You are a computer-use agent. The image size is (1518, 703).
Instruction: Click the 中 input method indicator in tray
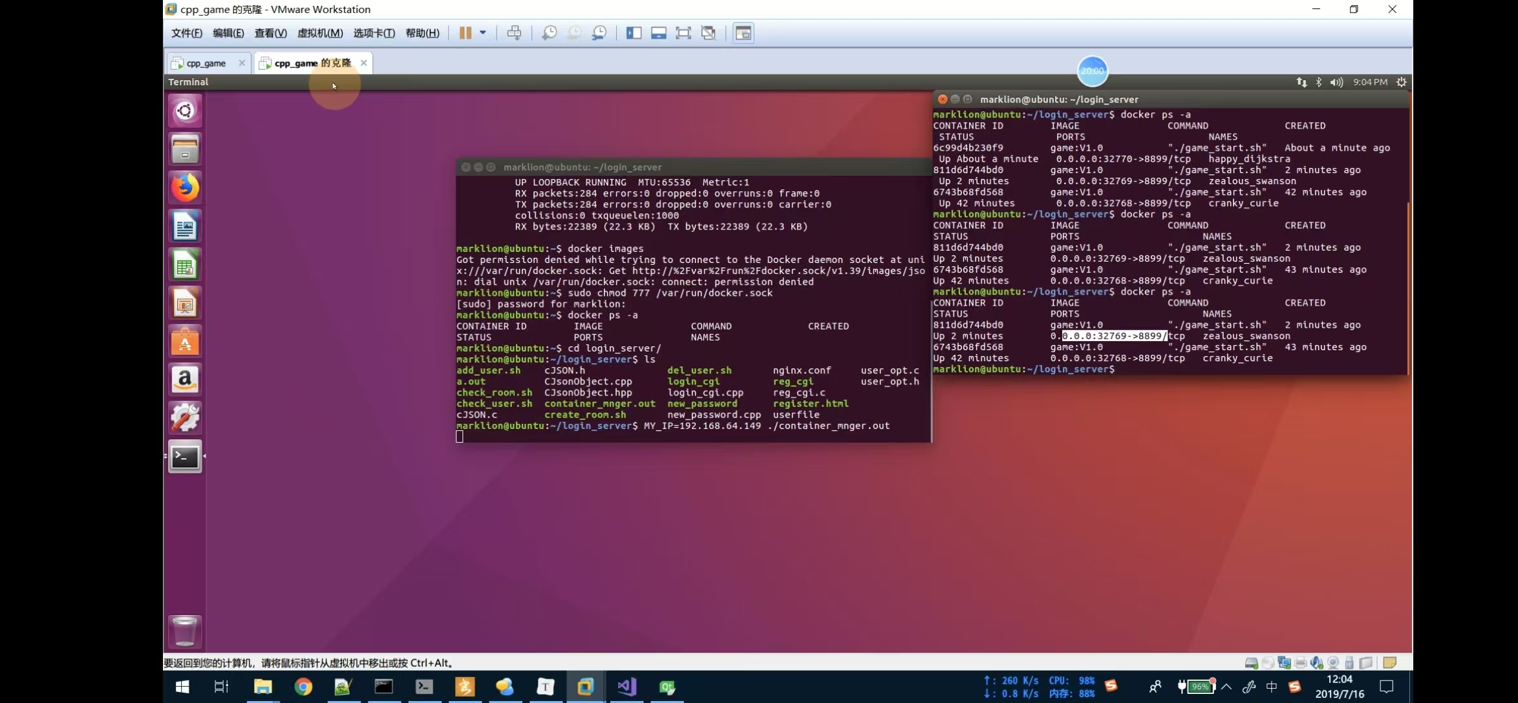pos(1272,687)
